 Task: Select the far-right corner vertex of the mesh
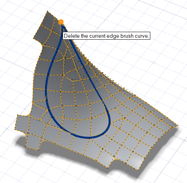tap(178, 125)
